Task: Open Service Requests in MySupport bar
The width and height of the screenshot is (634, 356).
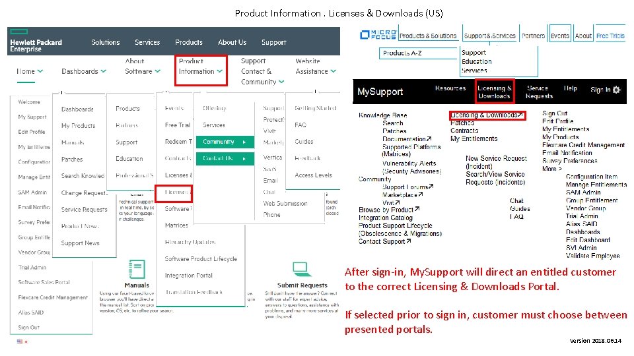Action: click(x=539, y=92)
